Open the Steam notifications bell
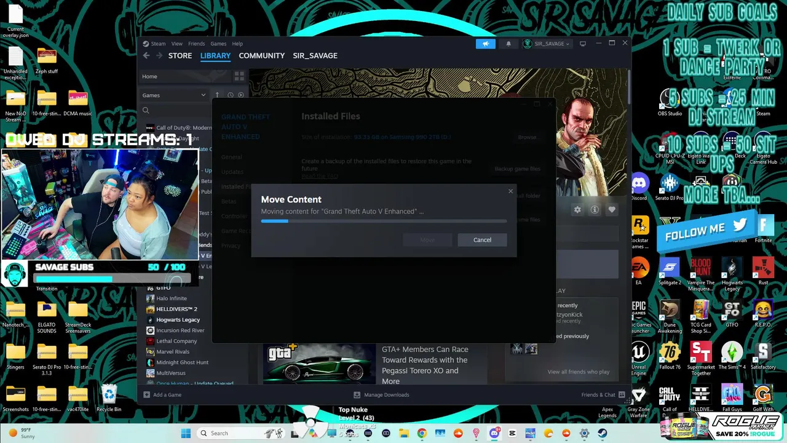The image size is (787, 443). (x=508, y=44)
